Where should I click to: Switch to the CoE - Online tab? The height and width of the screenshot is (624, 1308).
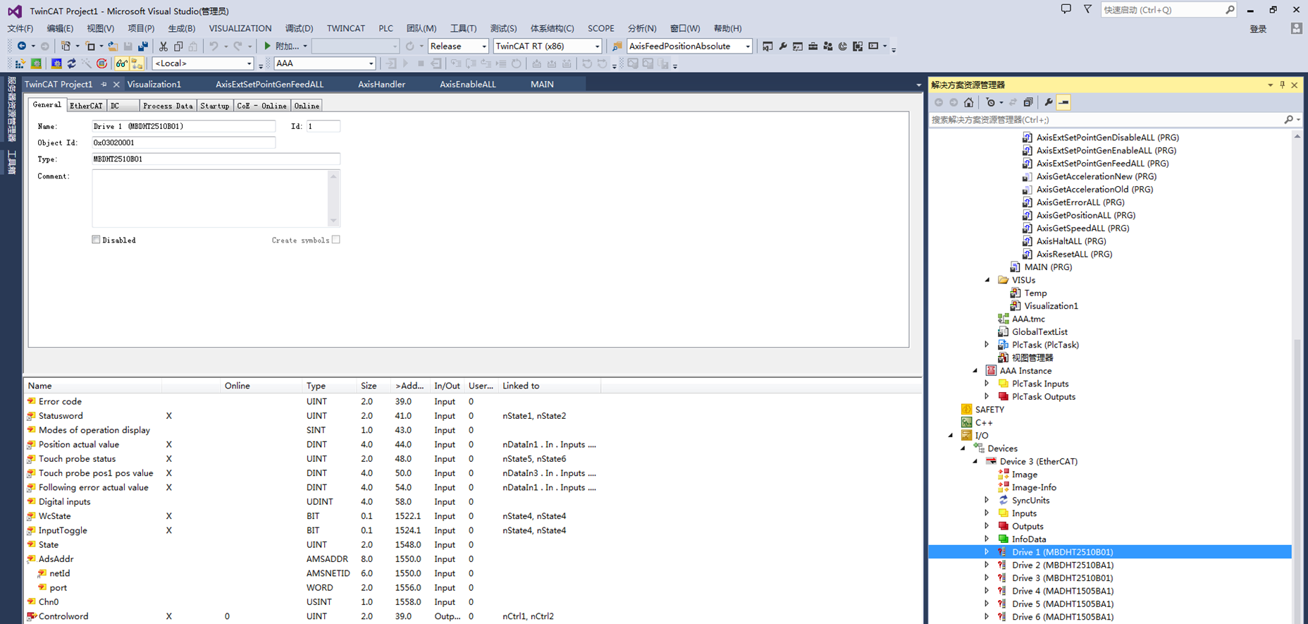click(261, 106)
